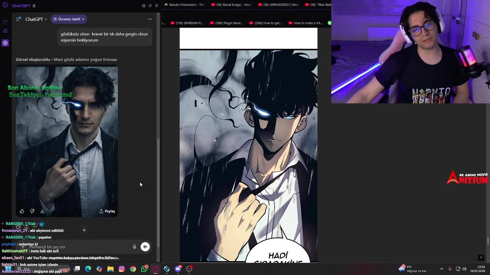
Task: Click the microphone dictation icon
Action: 134,247
